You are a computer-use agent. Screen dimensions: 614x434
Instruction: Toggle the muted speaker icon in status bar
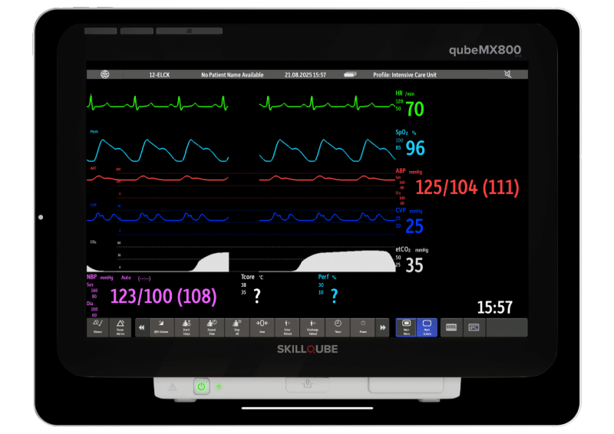tap(507, 74)
